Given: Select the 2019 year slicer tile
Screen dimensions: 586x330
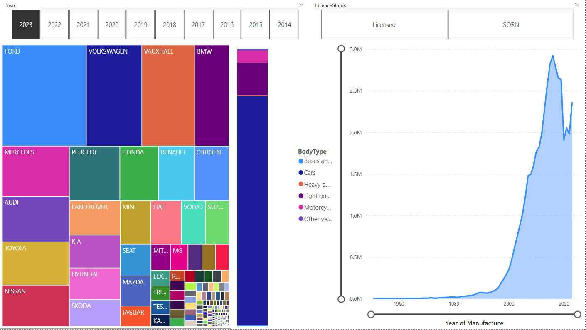Looking at the screenshot, I should point(140,24).
